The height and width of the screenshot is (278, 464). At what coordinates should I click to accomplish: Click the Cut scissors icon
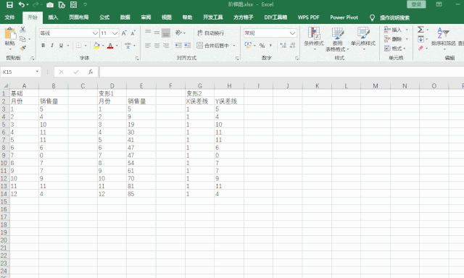click(x=22, y=30)
